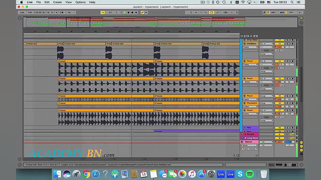Screen dimensions: 321x180
Task: Open the DistBass Fades chooser dropdown
Action: 250,47
